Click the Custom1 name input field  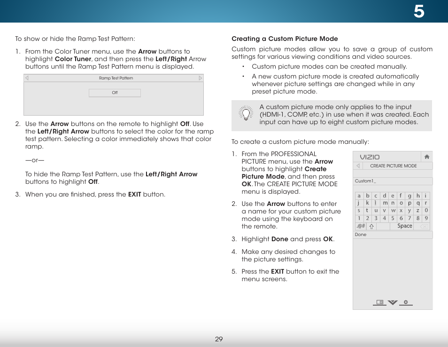tap(393, 181)
